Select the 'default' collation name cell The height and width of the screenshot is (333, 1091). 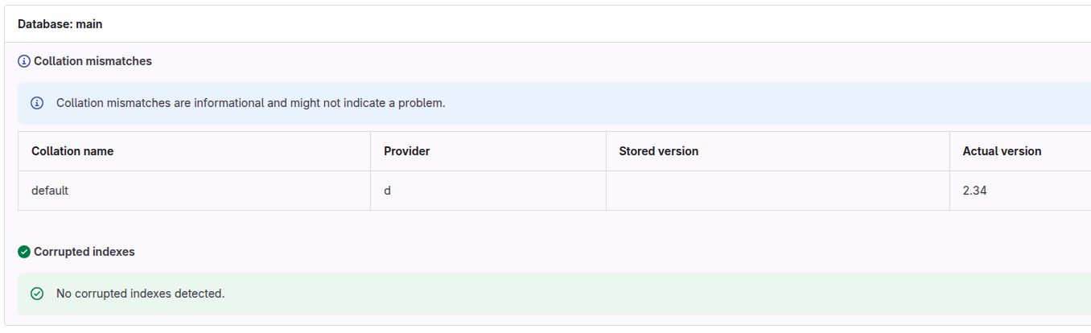pyautogui.click(x=50, y=191)
